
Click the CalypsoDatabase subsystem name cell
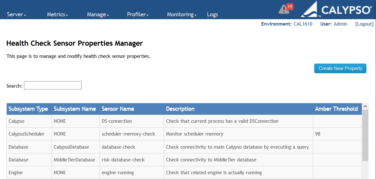coord(76,147)
